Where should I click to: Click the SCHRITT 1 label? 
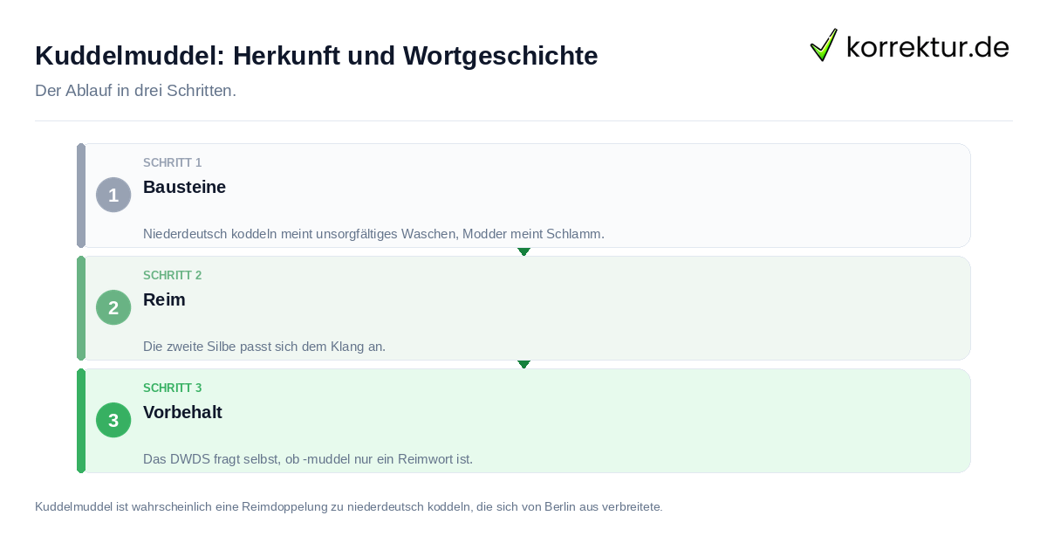[x=172, y=162]
